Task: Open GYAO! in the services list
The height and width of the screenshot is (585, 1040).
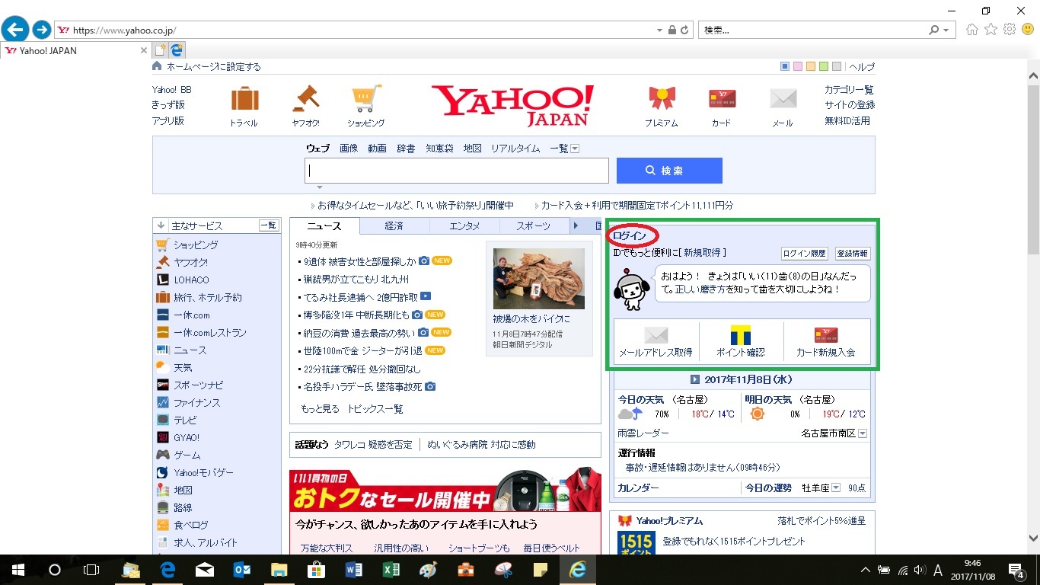Action: tap(187, 437)
